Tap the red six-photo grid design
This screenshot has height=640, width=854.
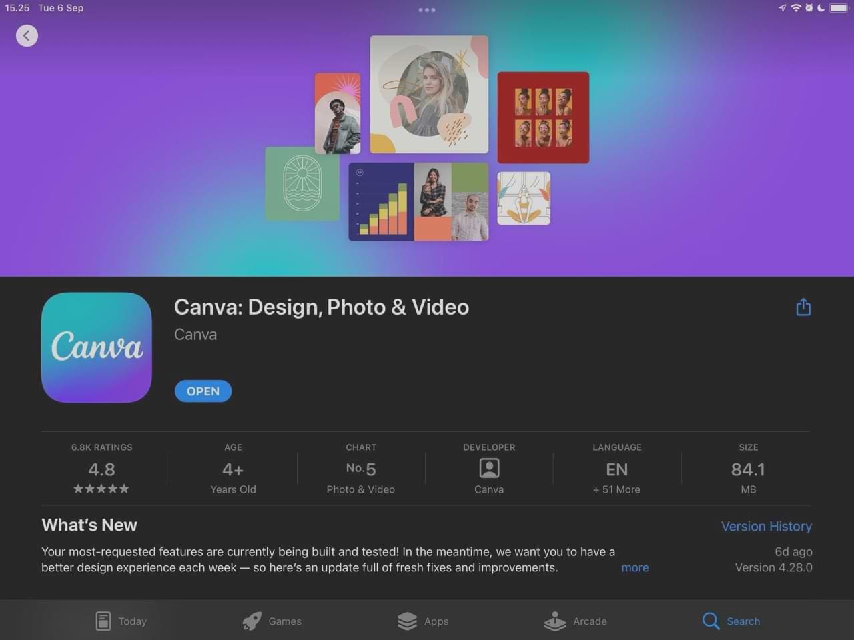point(543,117)
